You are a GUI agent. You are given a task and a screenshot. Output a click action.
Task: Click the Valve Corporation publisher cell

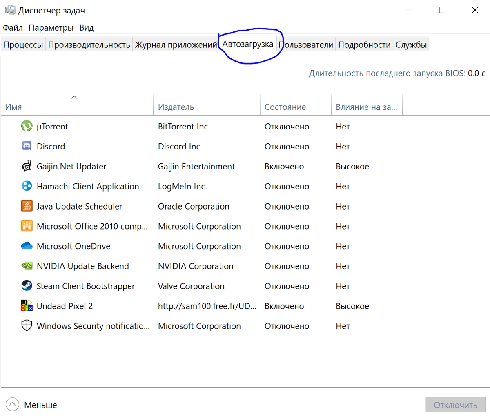click(191, 286)
